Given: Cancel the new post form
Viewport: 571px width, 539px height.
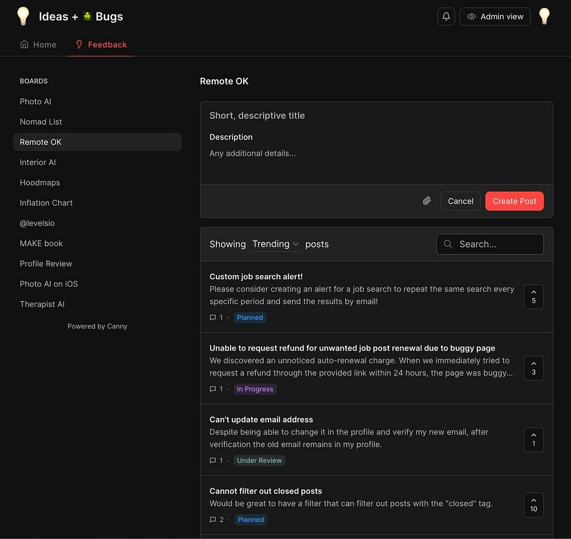Looking at the screenshot, I should tap(460, 201).
